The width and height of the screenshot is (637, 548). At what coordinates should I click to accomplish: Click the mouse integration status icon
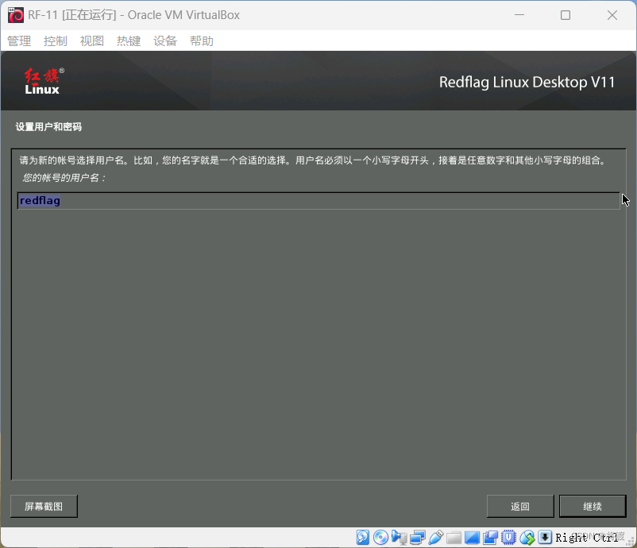tap(527, 537)
